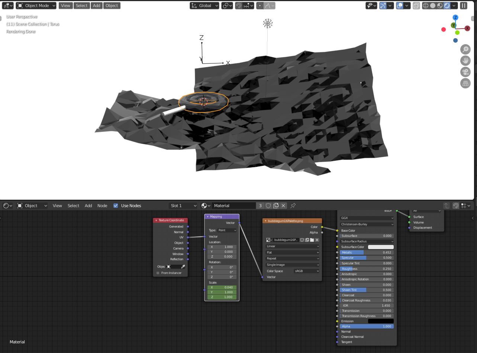This screenshot has height=353, width=477.
Task: Toggle camera view with camera icon
Action: pos(465,72)
